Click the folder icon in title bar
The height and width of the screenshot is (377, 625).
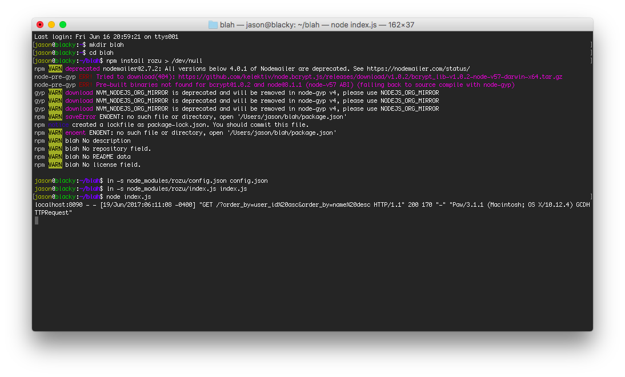pyautogui.click(x=213, y=25)
